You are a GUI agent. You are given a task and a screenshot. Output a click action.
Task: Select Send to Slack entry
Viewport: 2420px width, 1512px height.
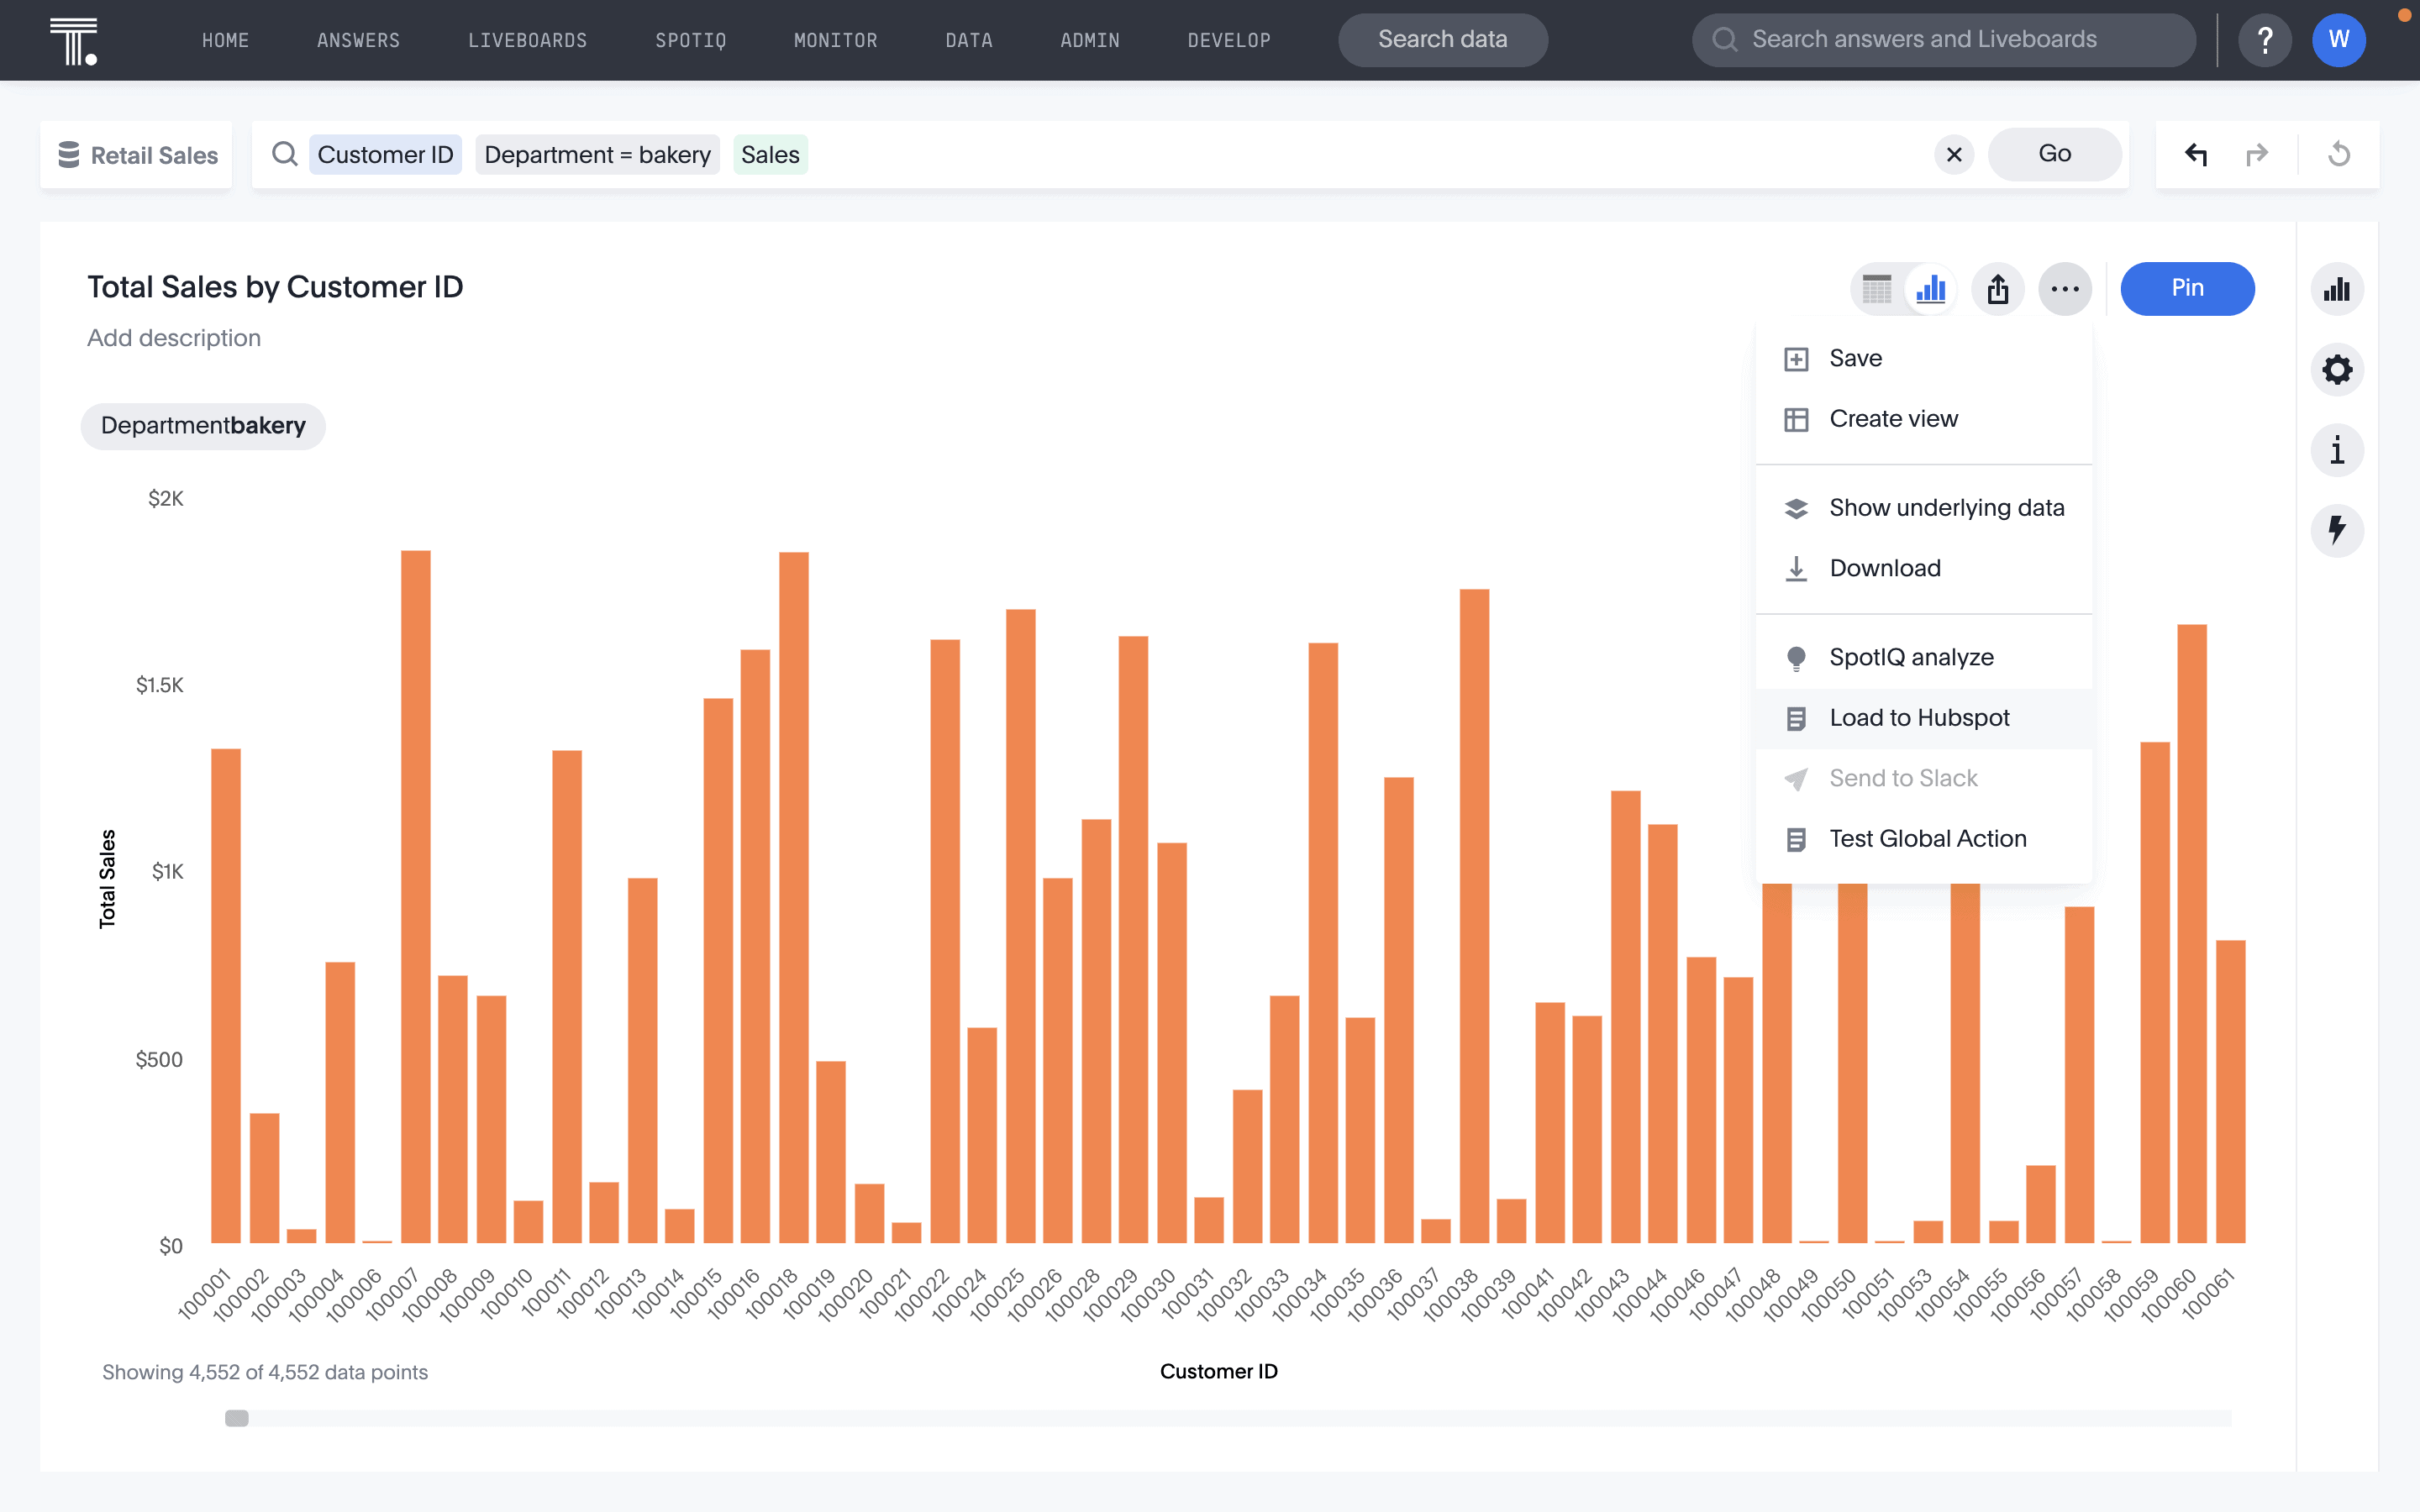[1923, 778]
